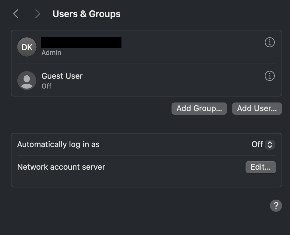Open info for the Admin account
The height and width of the screenshot is (235, 290).
[270, 42]
